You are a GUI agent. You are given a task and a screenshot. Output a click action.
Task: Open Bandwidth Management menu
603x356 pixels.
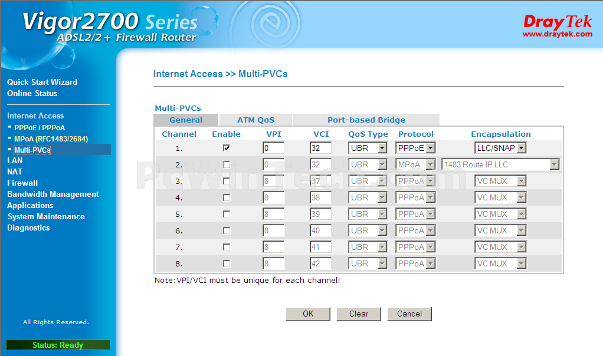point(53,194)
